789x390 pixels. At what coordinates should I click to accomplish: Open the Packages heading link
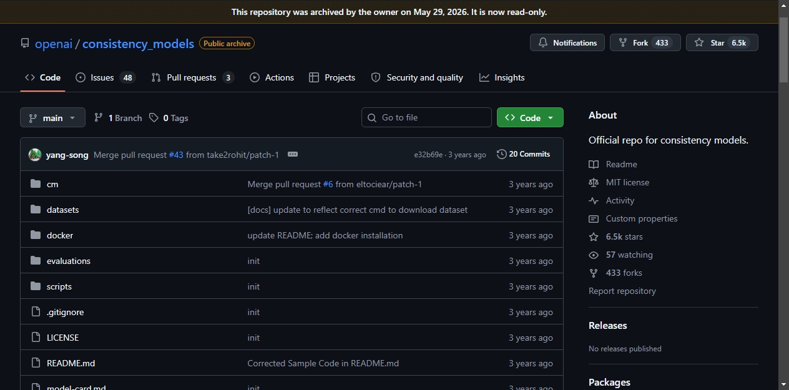pos(609,382)
